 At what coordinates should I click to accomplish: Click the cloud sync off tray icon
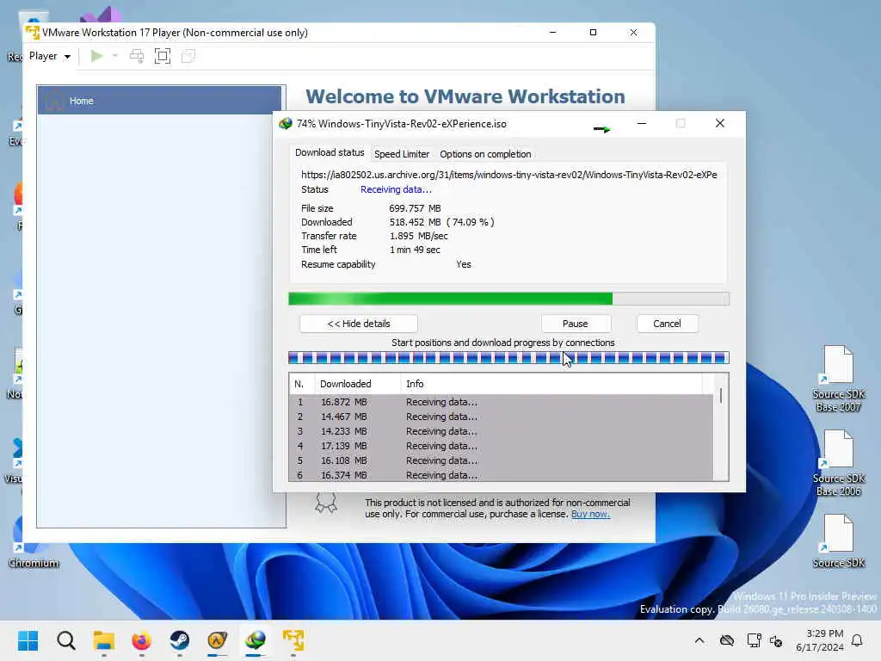pyautogui.click(x=727, y=640)
